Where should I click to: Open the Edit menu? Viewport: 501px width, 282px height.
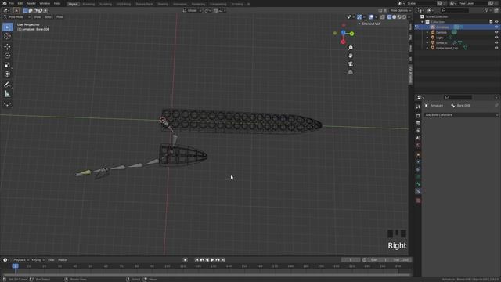coord(20,3)
